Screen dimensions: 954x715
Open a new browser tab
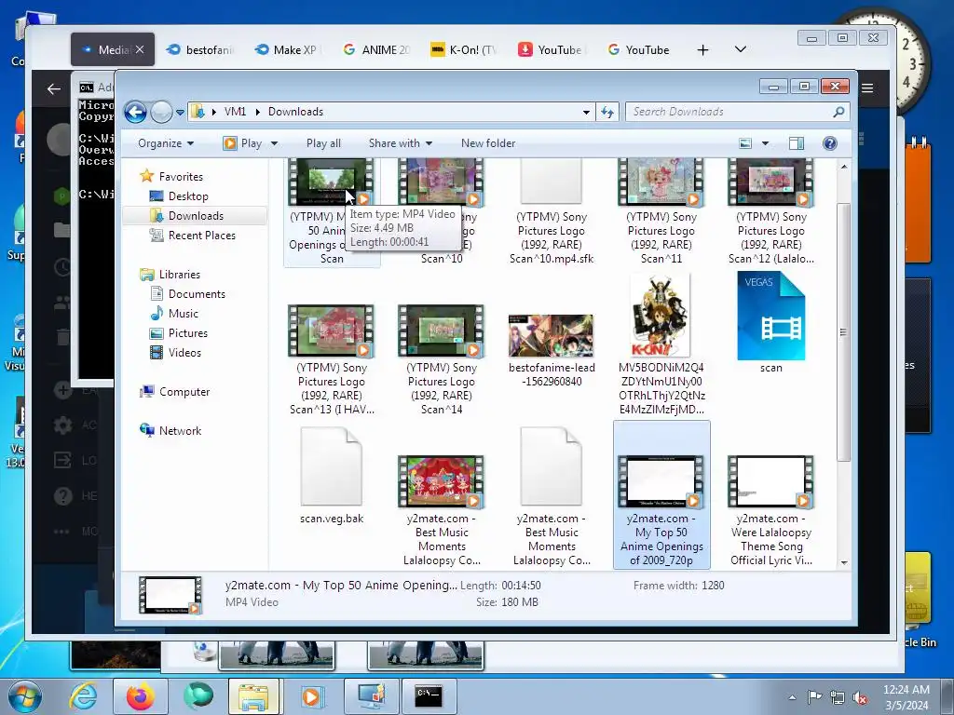point(702,50)
